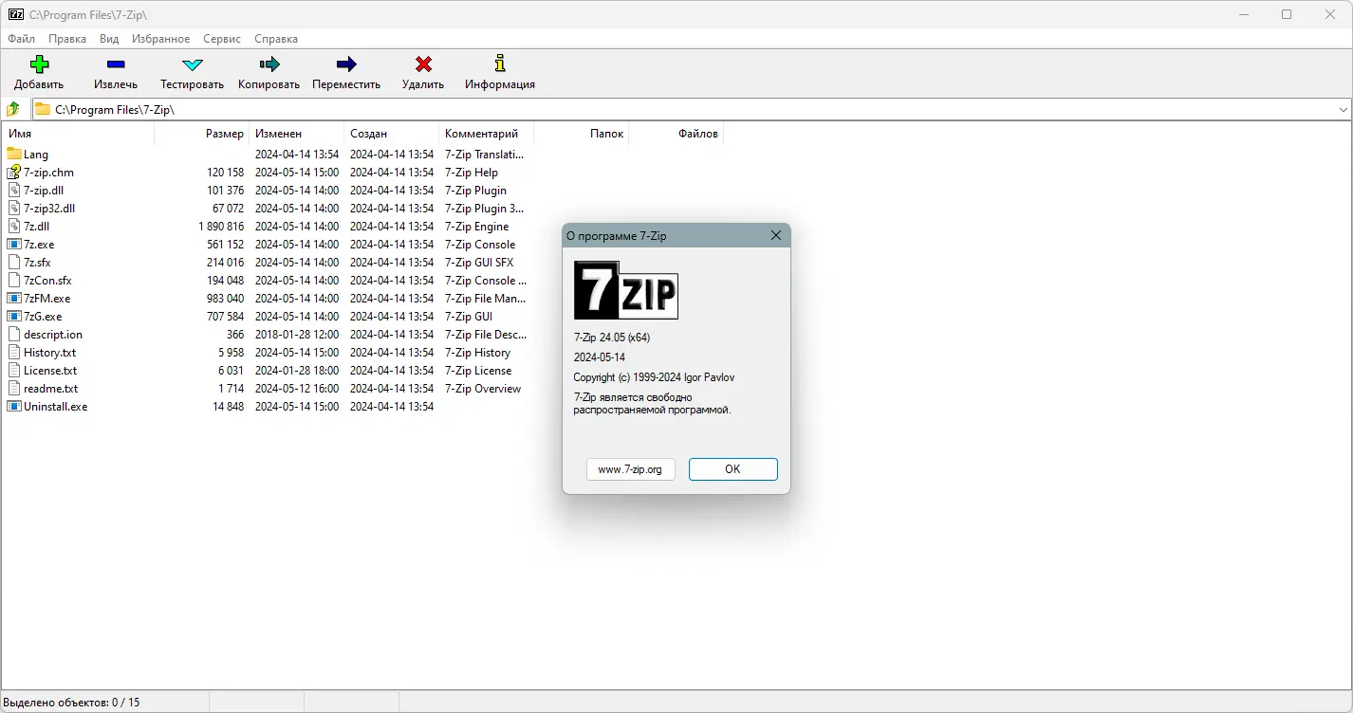The height and width of the screenshot is (713, 1353).
Task: Click the 7z.exe application icon
Action: (x=14, y=244)
